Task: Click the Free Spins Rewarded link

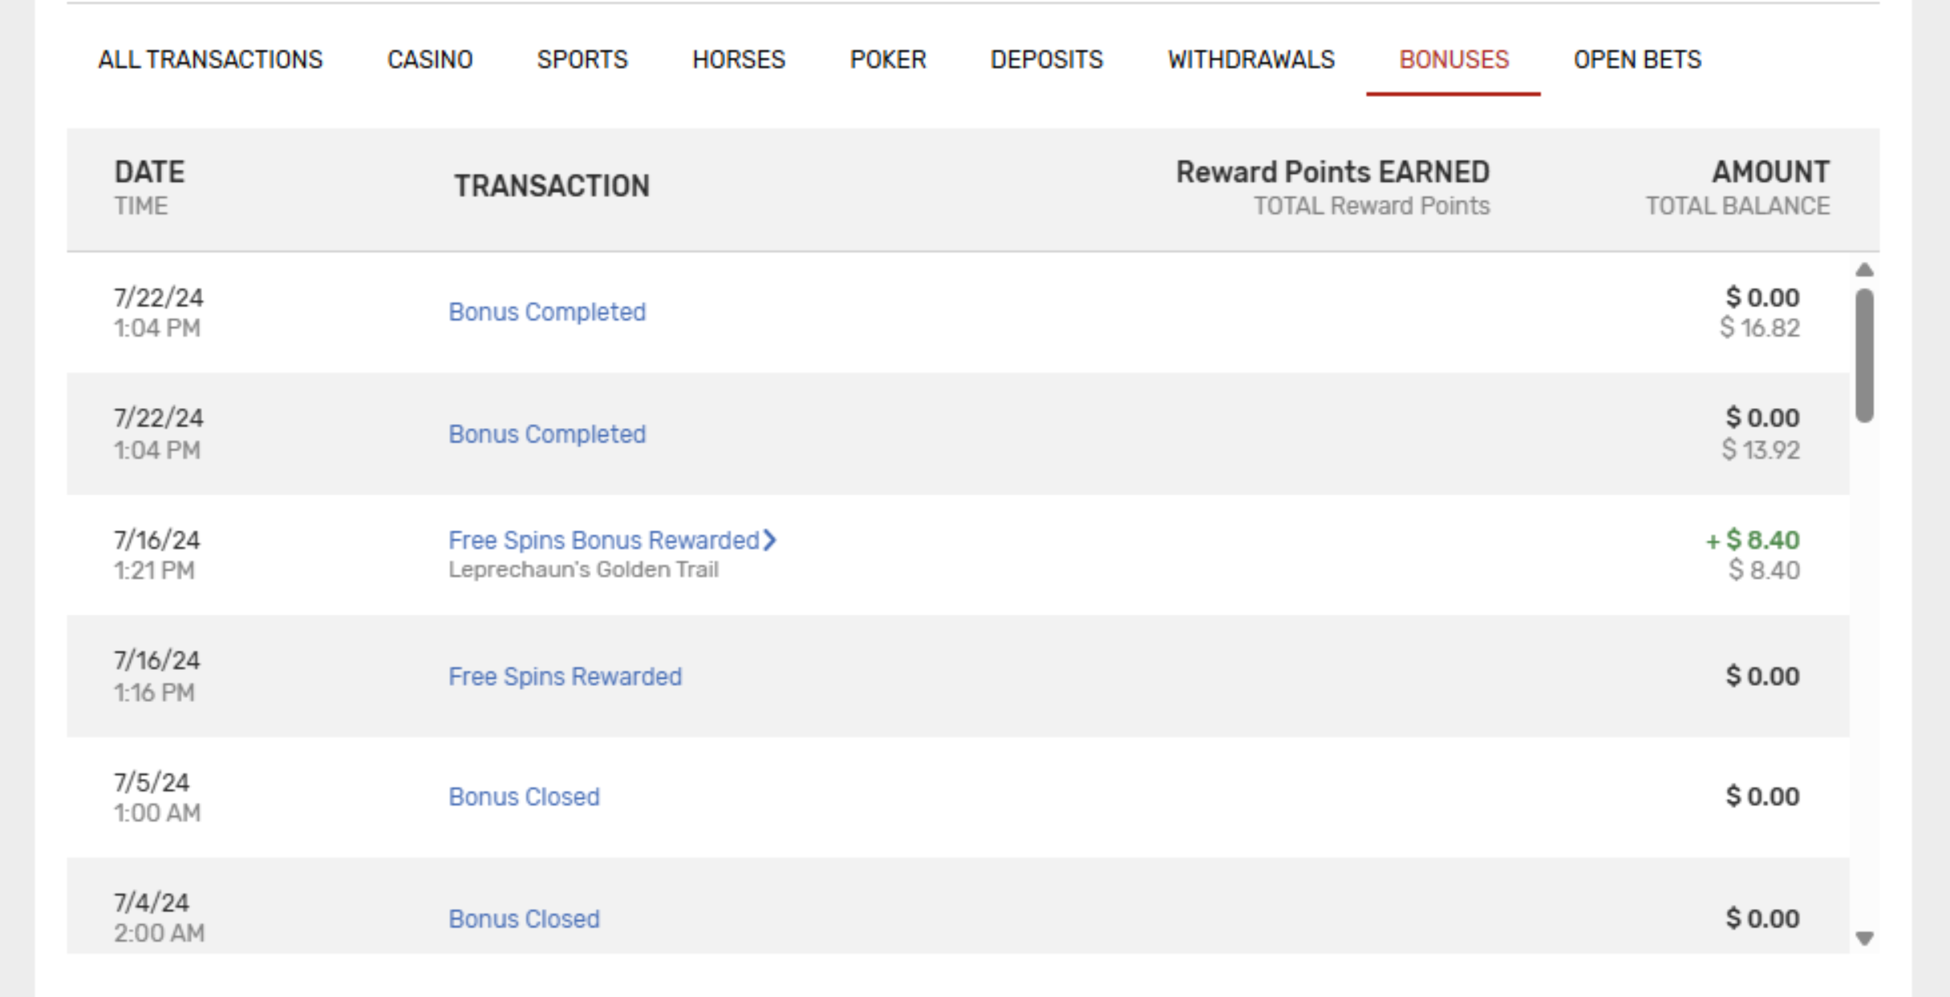Action: [x=566, y=677]
